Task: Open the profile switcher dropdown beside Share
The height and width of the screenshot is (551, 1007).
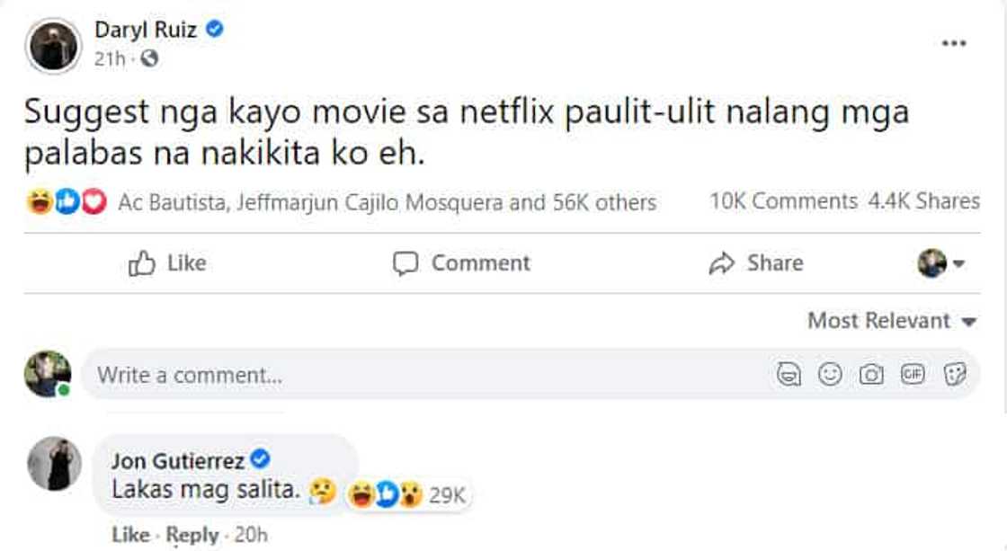Action: [940, 263]
